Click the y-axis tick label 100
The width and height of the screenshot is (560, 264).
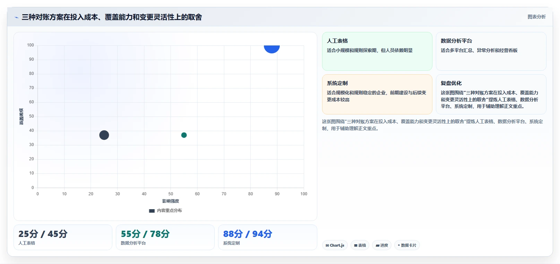tap(31, 45)
